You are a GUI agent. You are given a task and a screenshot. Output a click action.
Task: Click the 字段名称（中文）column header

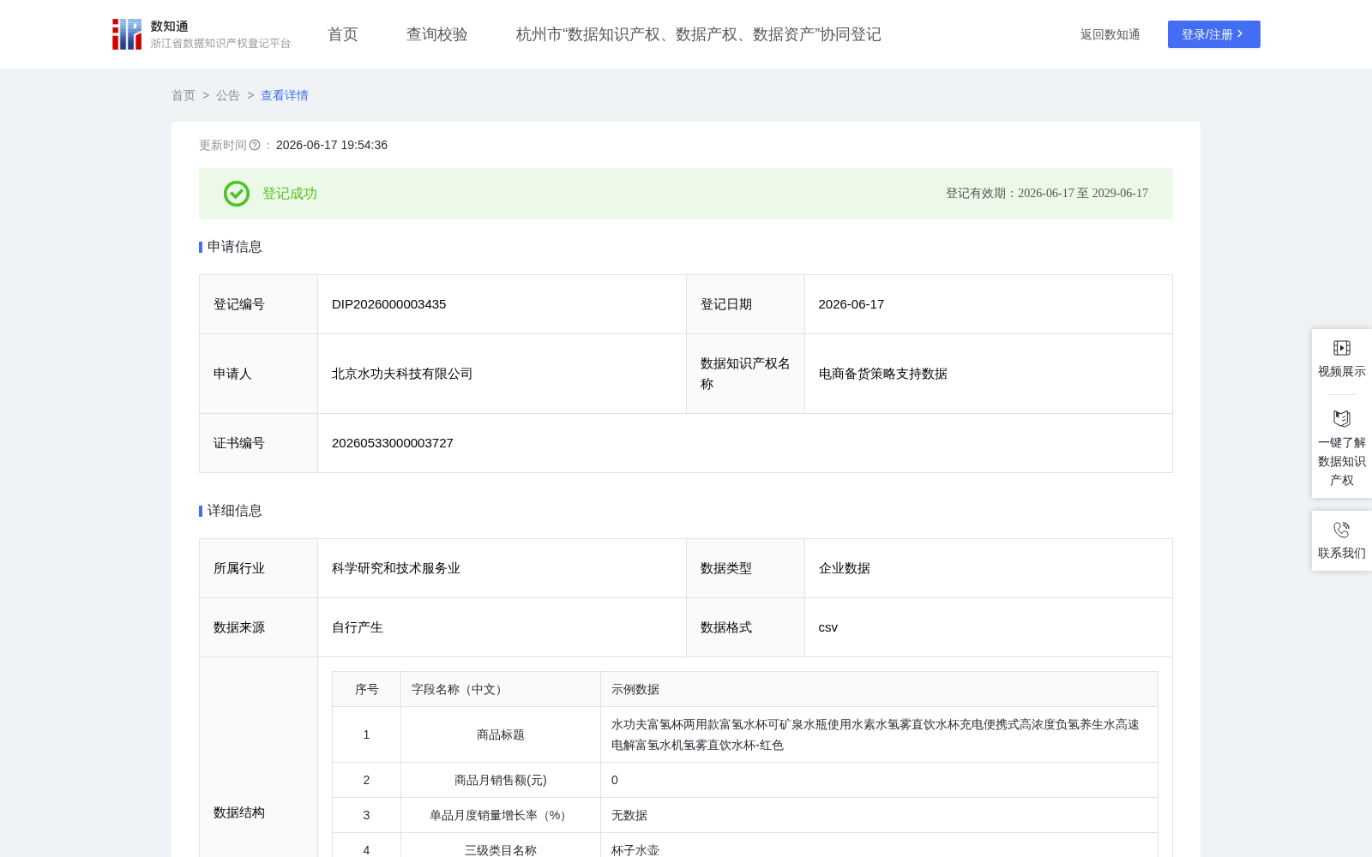point(501,689)
